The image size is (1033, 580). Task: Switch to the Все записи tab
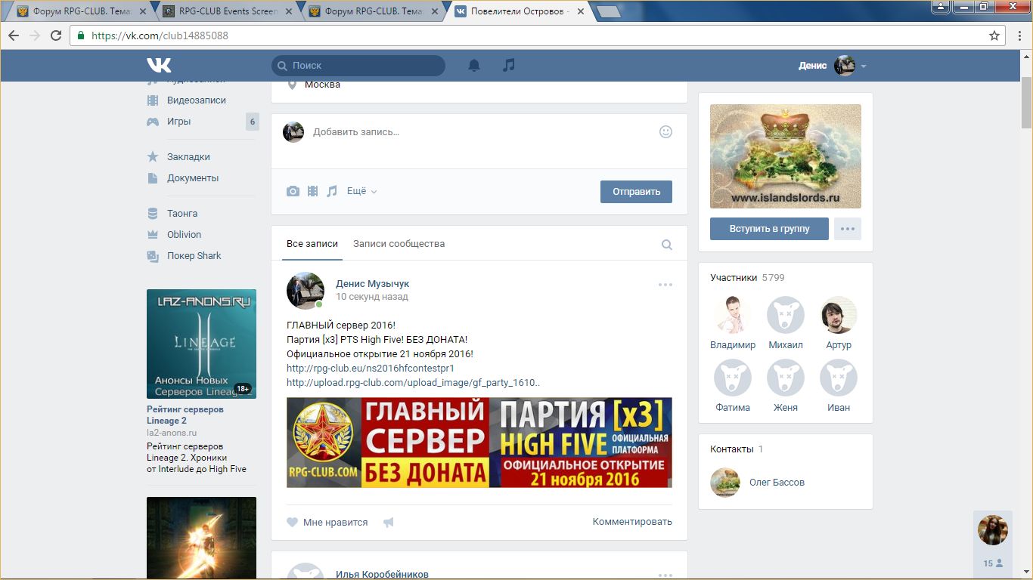[x=312, y=244]
